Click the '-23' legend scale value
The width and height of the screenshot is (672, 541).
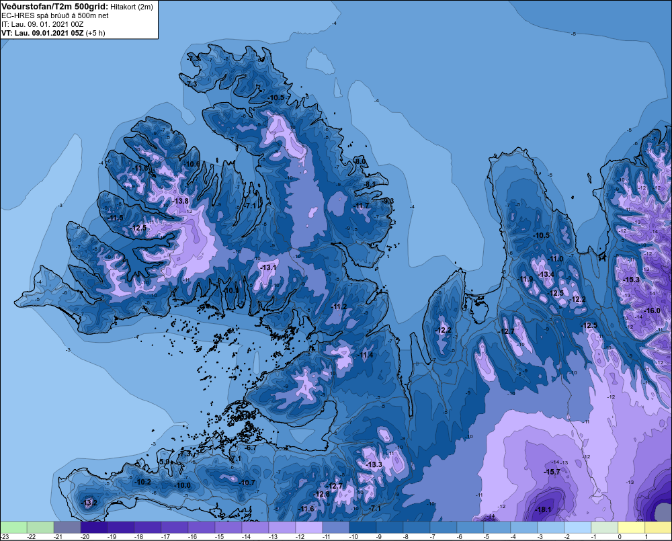coord(4,537)
